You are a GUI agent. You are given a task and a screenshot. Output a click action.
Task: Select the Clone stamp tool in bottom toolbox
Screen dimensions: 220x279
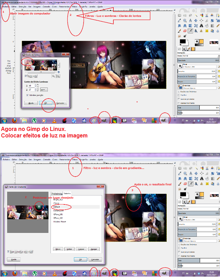202,184
